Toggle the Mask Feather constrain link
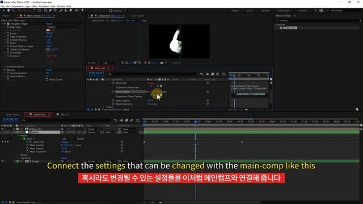 coord(62,145)
